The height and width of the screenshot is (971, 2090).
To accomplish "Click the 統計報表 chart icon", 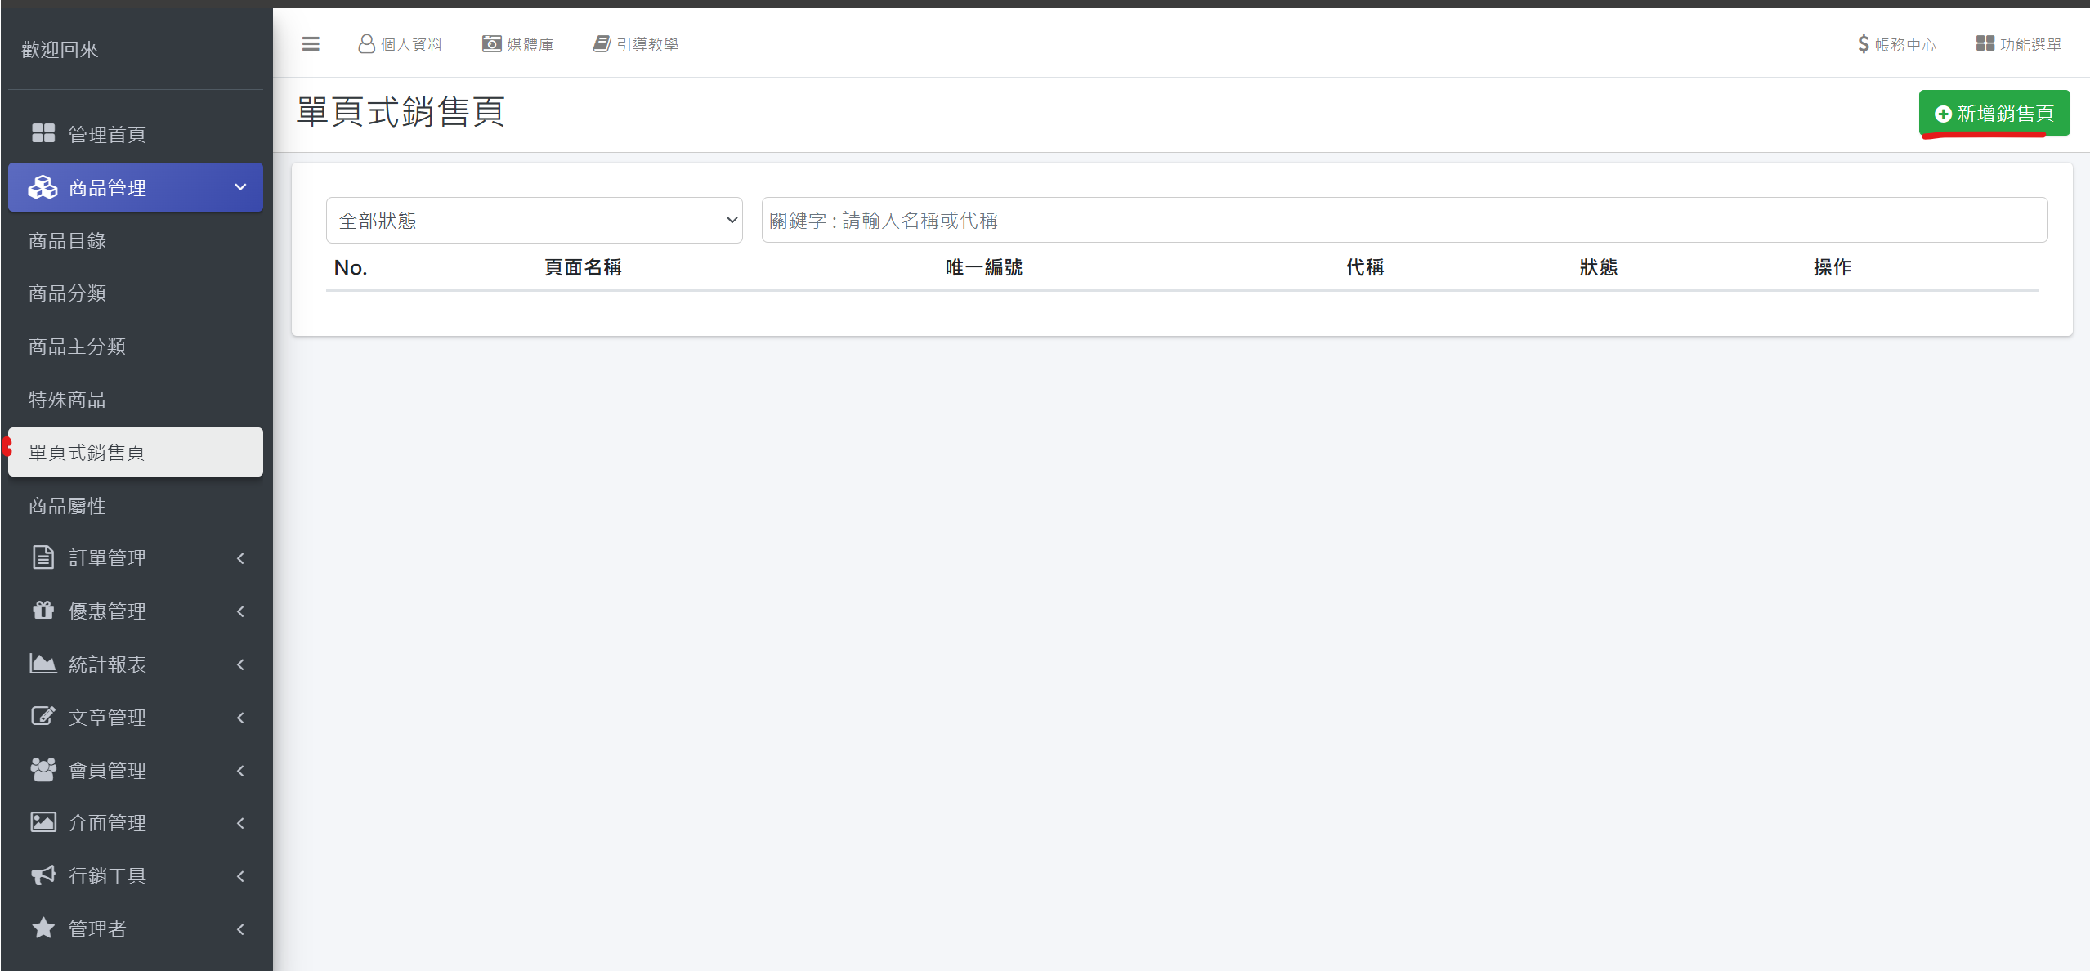I will pos(43,663).
